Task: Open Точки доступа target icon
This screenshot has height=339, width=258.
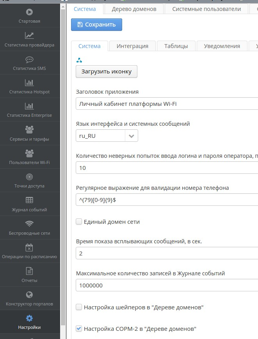Action: (x=30, y=177)
